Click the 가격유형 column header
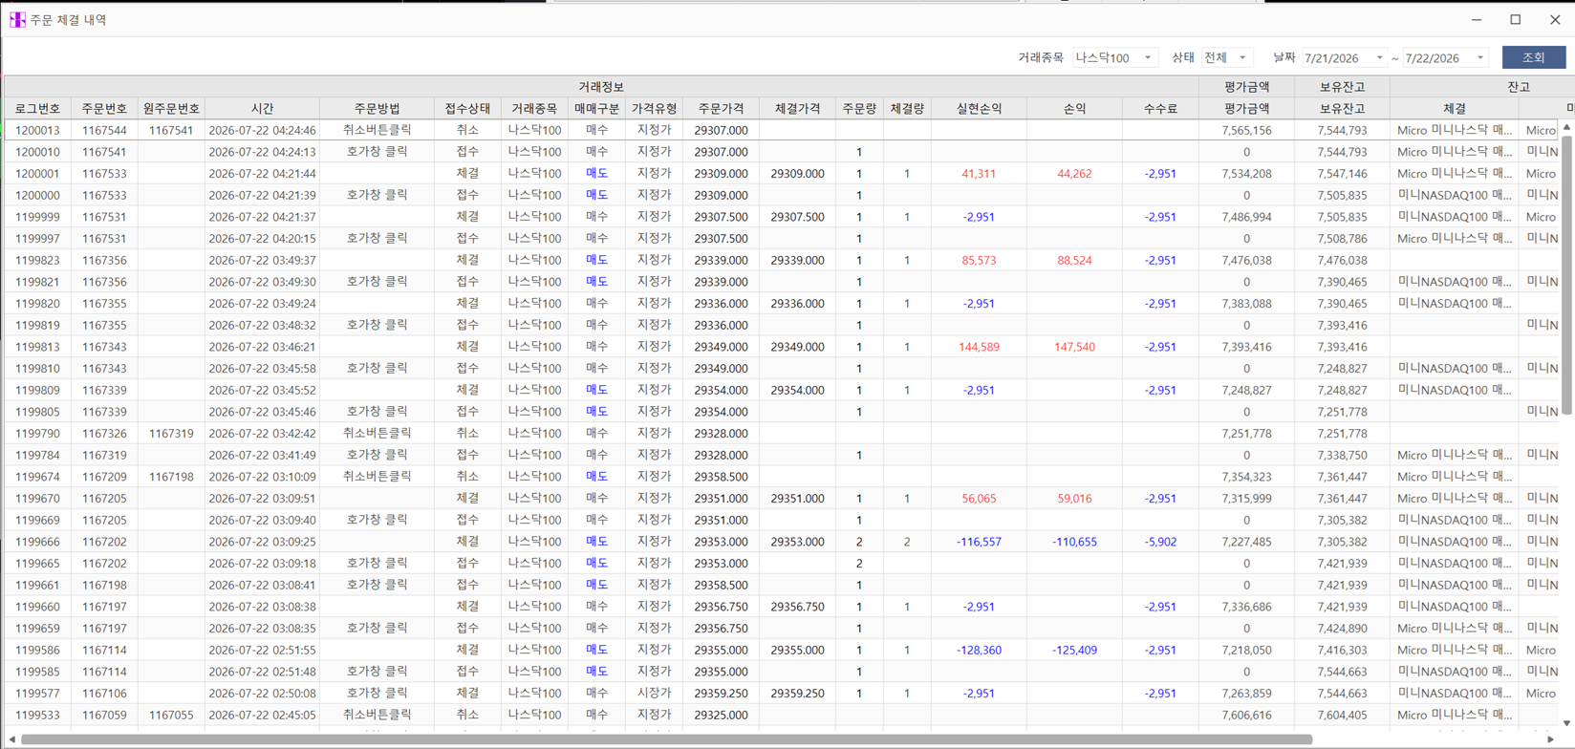1575x749 pixels. [655, 109]
